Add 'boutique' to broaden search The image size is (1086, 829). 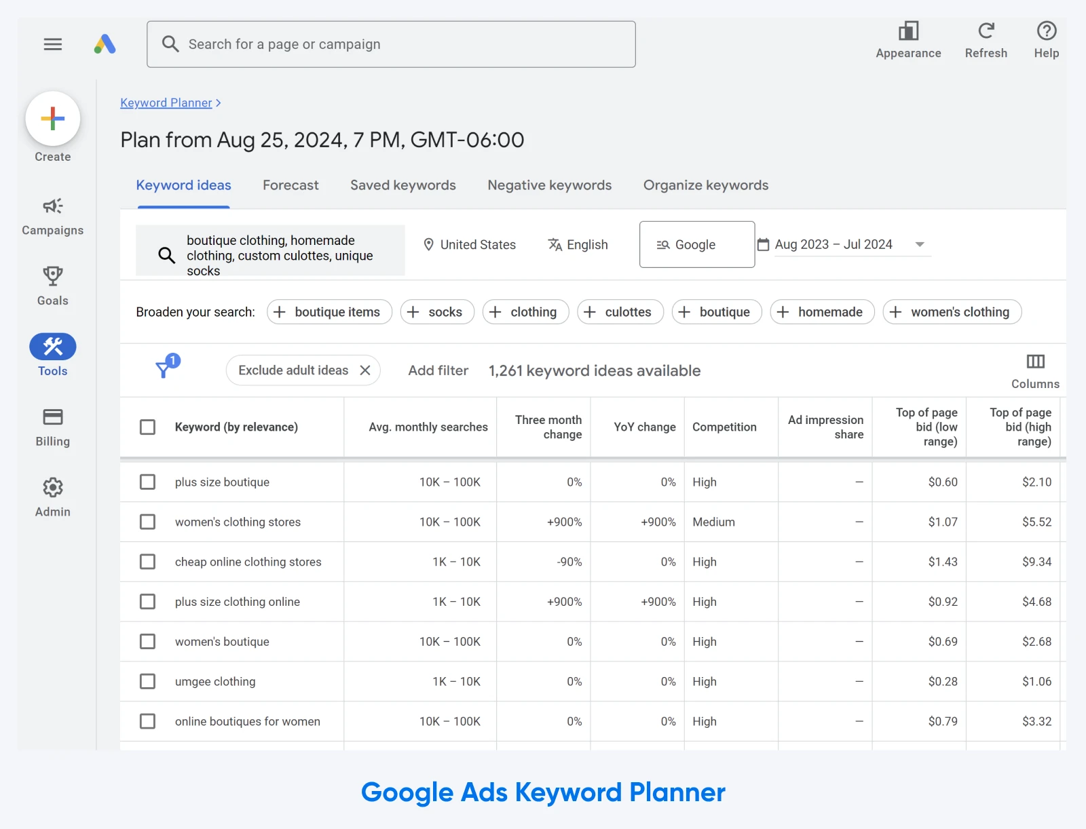[x=717, y=312]
